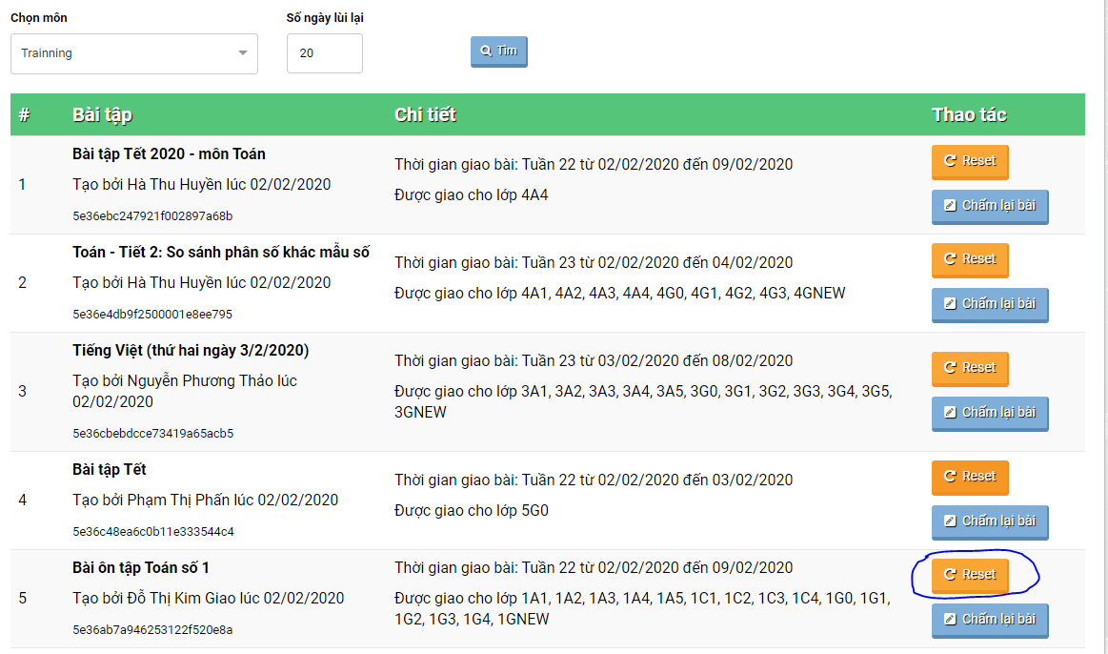Select the title Bài ôn tập Toán số 1
The height and width of the screenshot is (654, 1108).
[x=140, y=568]
